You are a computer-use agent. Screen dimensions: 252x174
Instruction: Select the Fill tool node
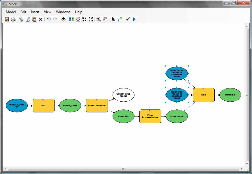[x=43, y=105]
